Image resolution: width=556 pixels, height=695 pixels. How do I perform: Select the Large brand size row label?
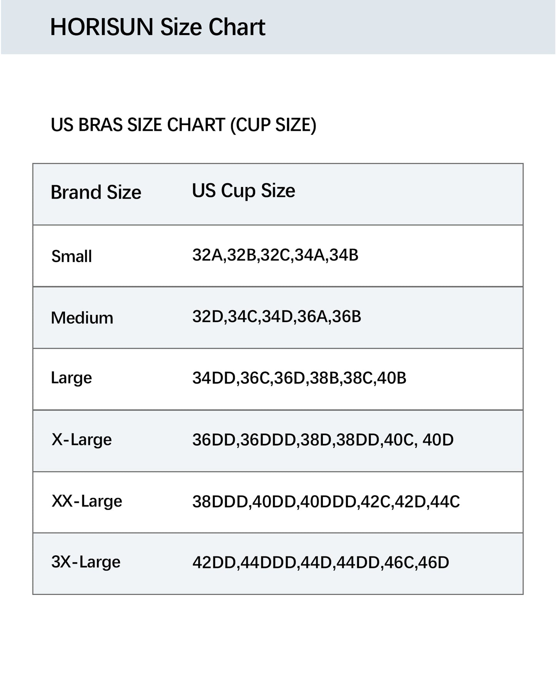(x=71, y=378)
